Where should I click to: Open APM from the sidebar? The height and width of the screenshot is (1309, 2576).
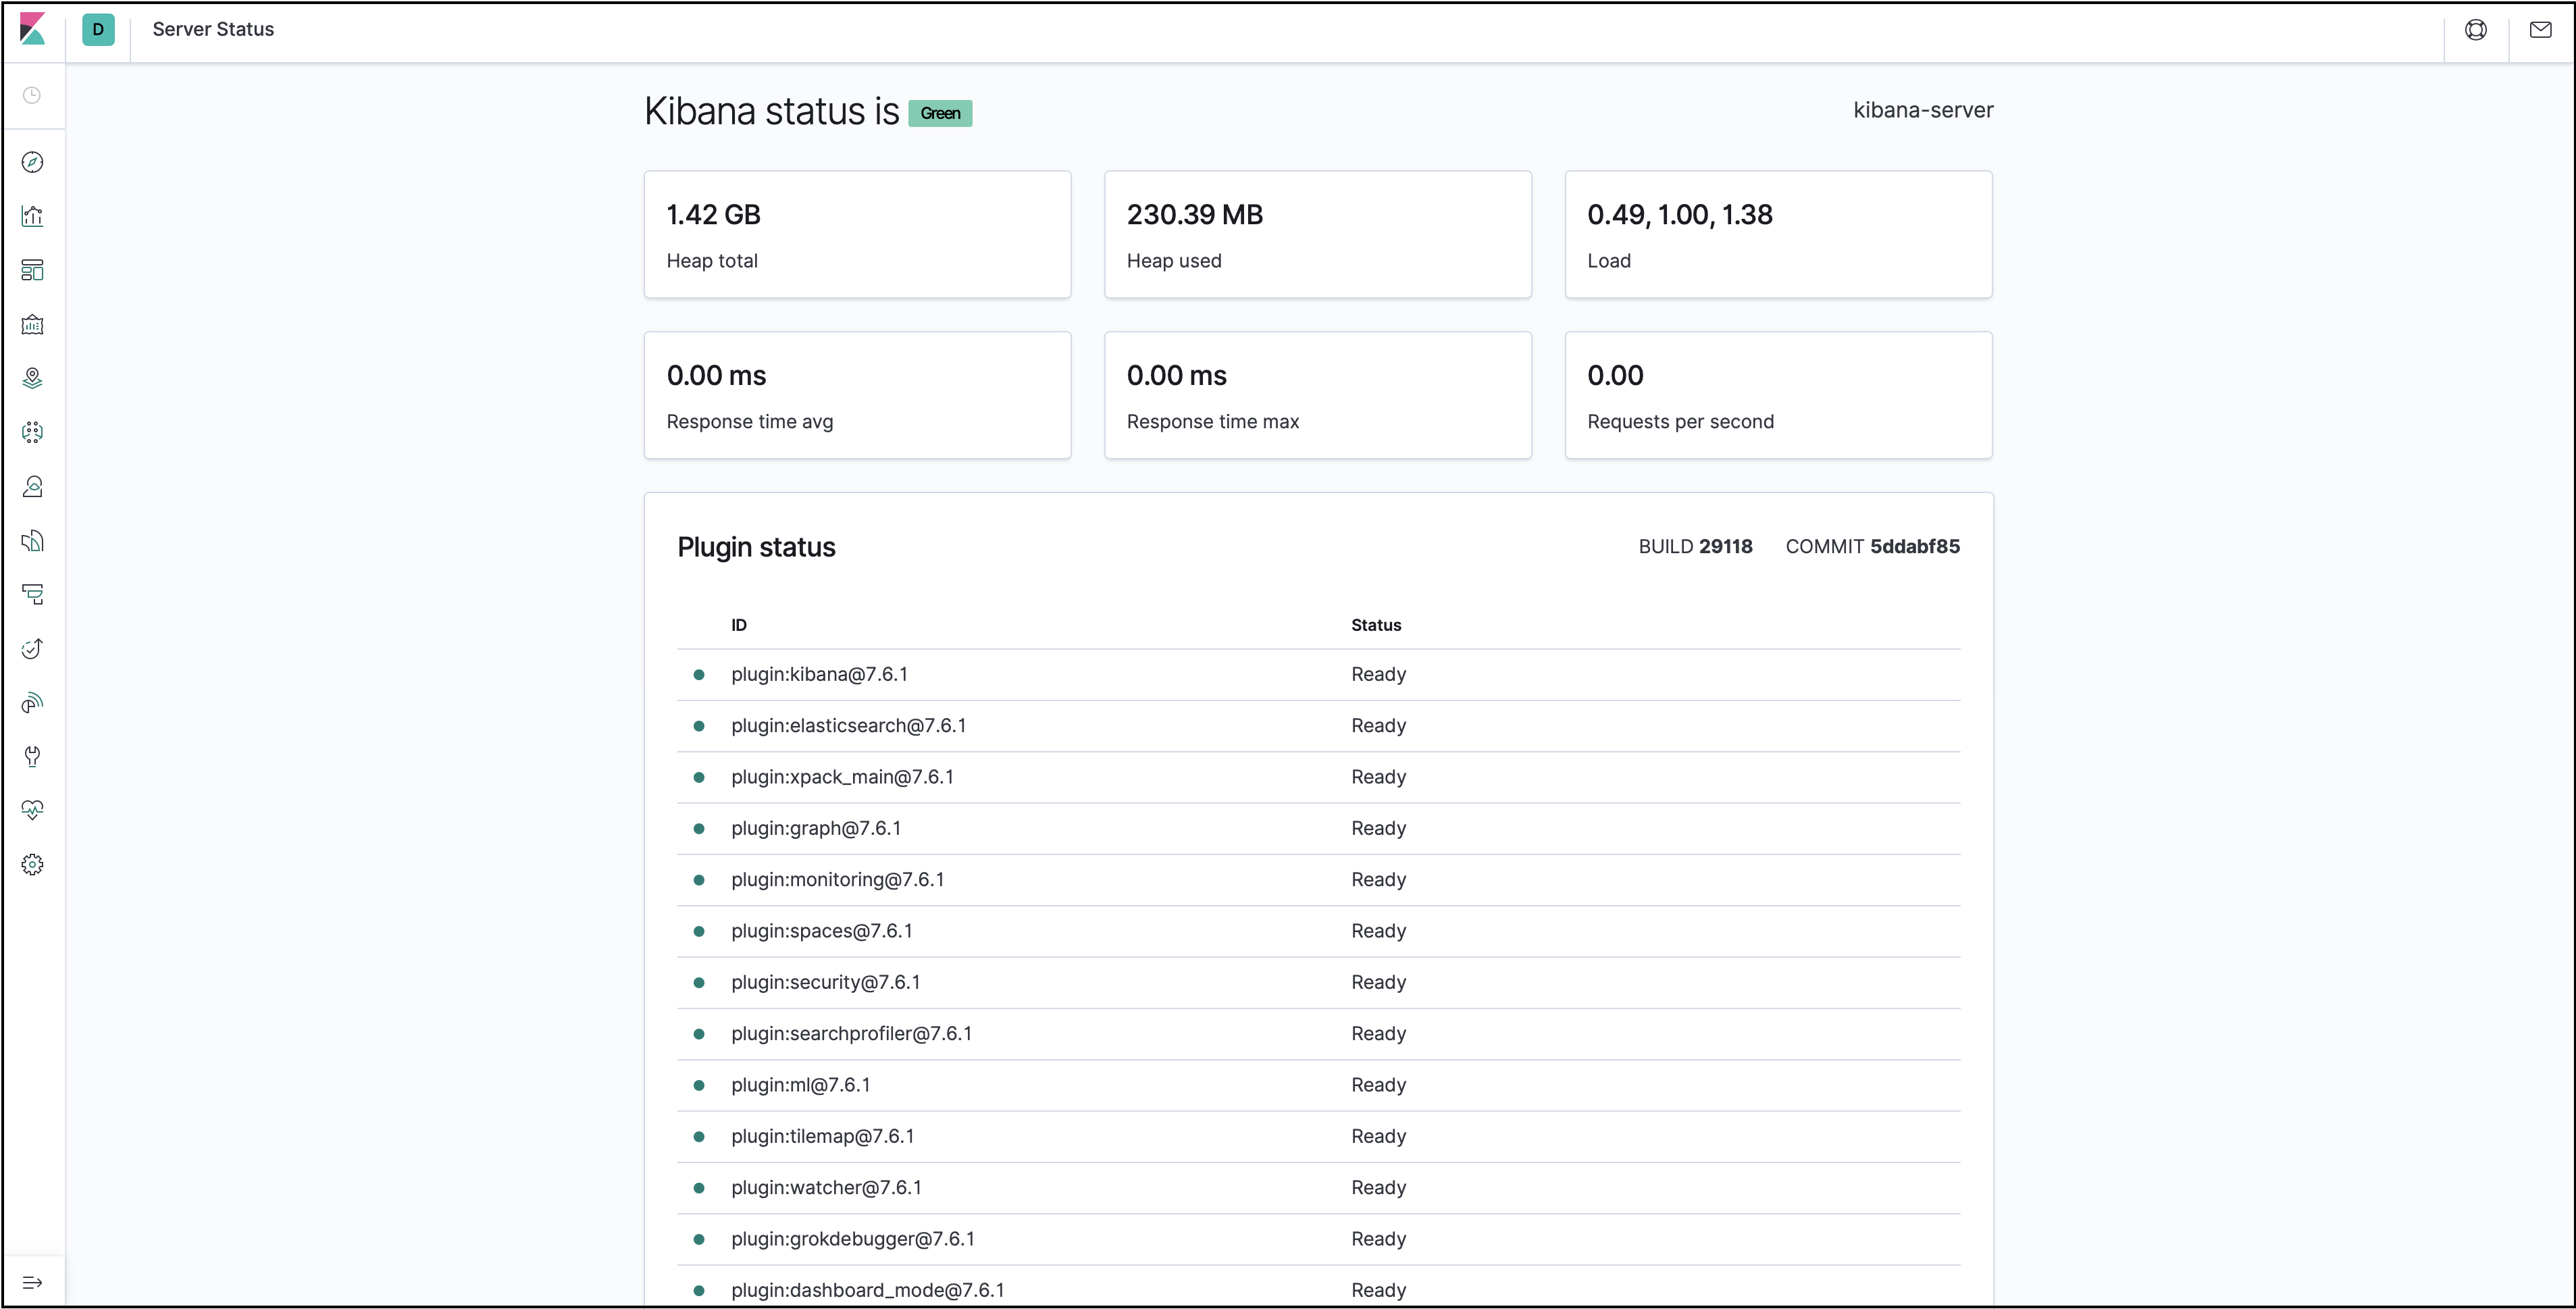32,595
